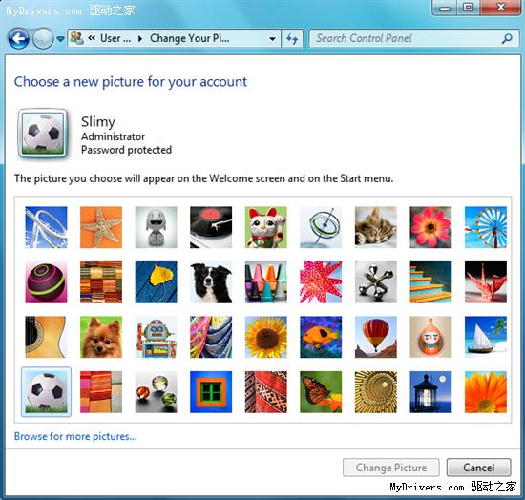Choose the sunflower picture
The width and height of the screenshot is (525, 500).
(266, 337)
